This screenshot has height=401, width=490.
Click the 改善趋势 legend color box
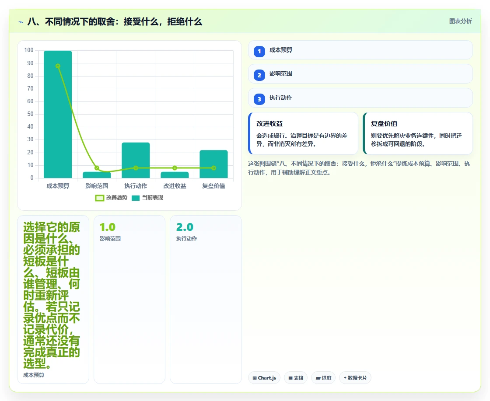click(99, 198)
